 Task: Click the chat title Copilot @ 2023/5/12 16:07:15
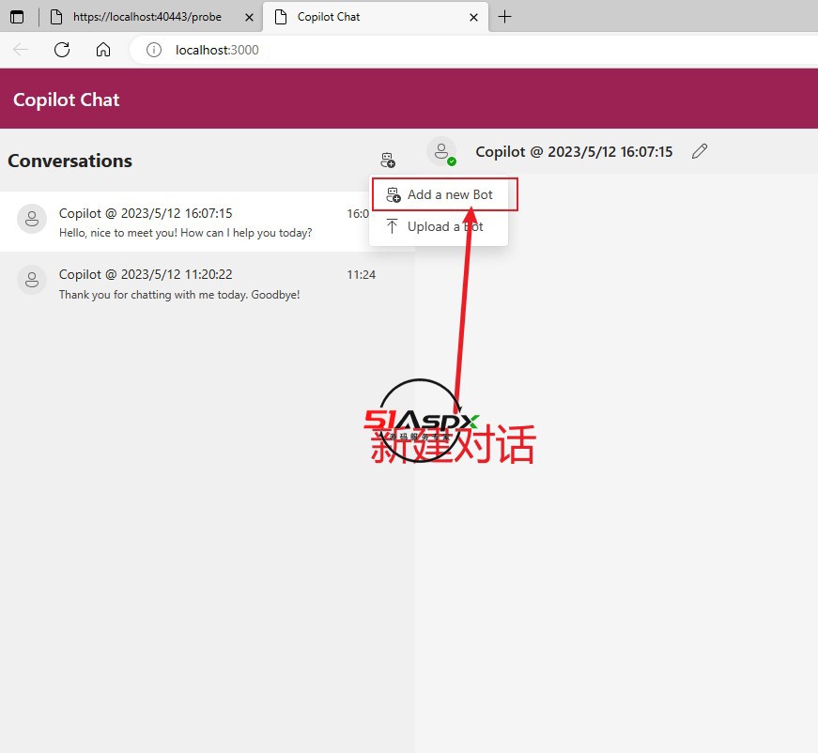574,152
